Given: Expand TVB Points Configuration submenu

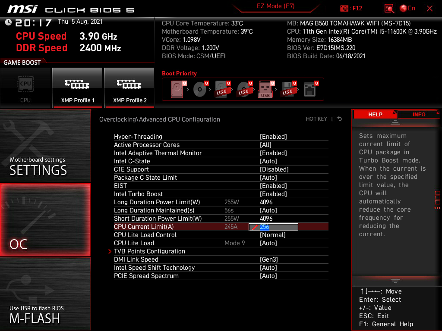Looking at the screenshot, I should (149, 251).
